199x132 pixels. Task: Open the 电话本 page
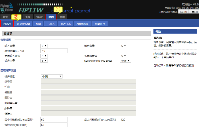click(x=51, y=24)
